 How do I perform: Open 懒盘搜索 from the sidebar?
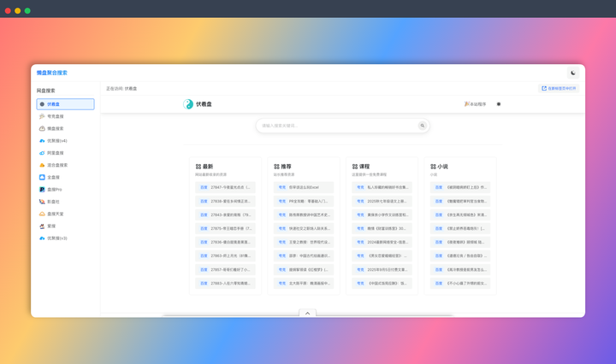click(x=55, y=129)
